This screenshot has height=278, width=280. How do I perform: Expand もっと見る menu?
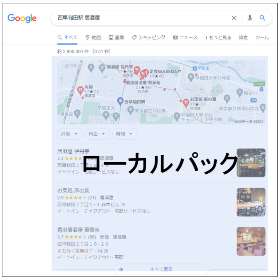click(218, 38)
